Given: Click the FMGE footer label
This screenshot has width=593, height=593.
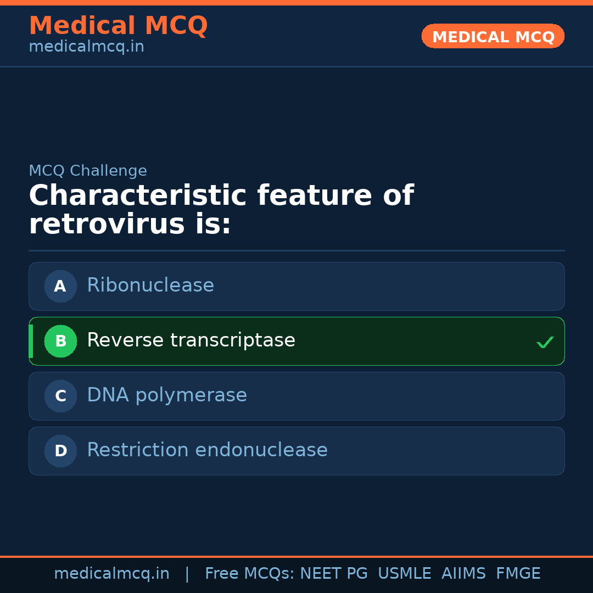Looking at the screenshot, I should click(x=518, y=573).
